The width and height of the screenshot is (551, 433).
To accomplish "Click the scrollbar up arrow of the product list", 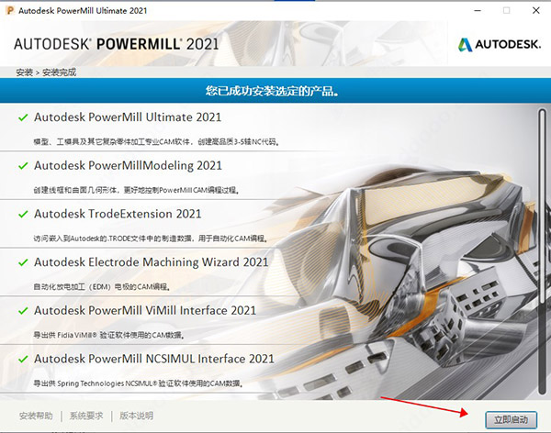I will [543, 109].
